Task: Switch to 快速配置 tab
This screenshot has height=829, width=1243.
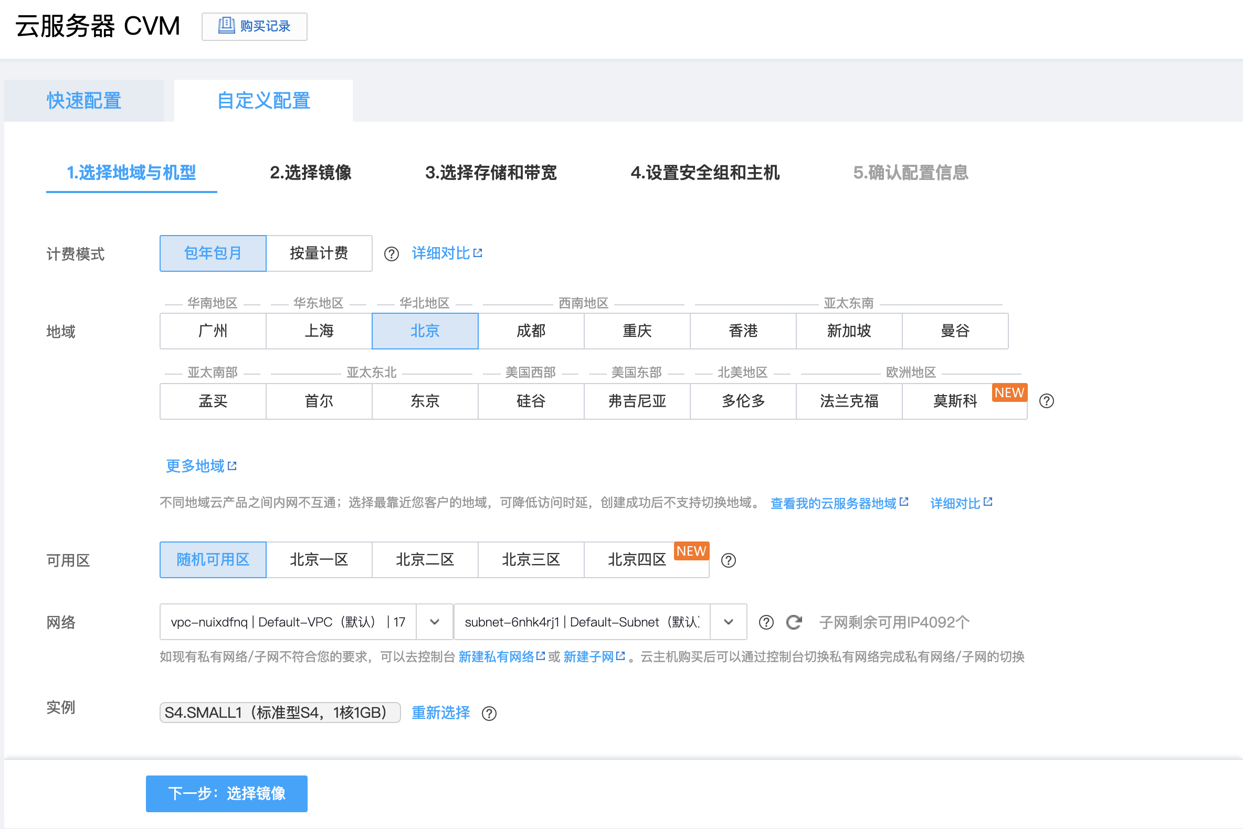Action: (84, 100)
